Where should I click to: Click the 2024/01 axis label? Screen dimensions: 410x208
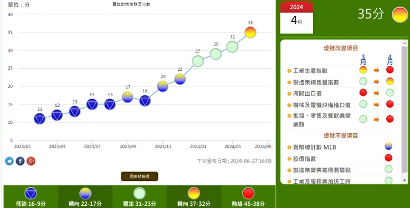click(198, 147)
